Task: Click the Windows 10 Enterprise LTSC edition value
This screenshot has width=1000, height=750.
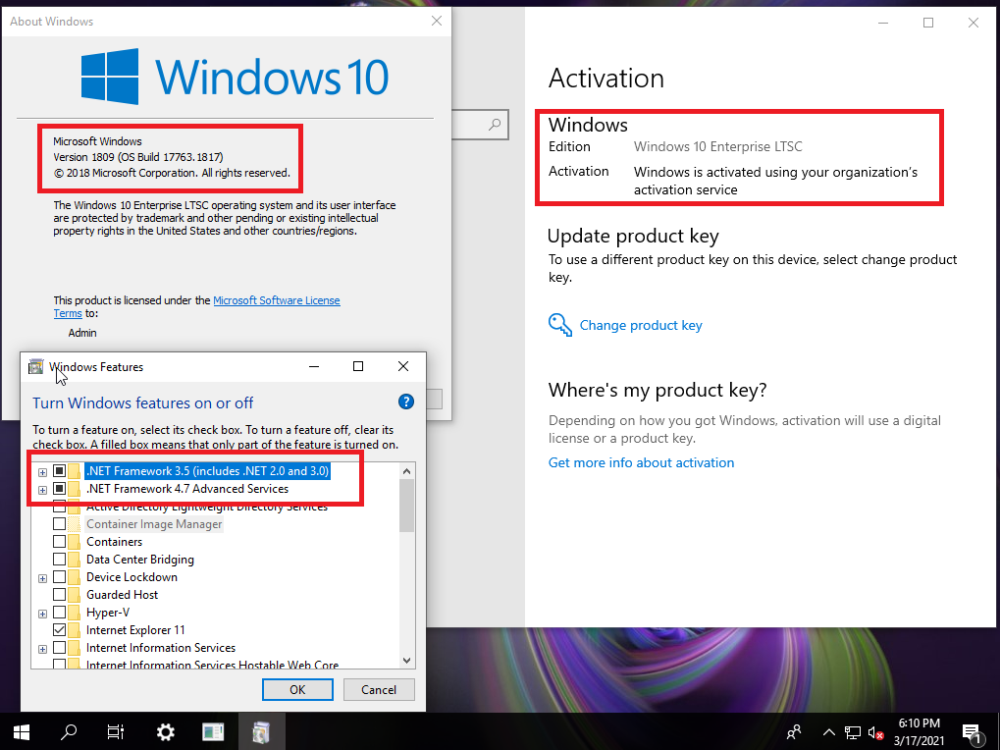Action: 718,146
